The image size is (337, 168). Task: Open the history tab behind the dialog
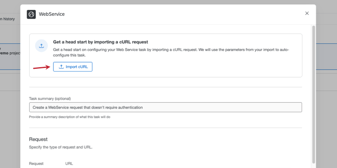[8, 19]
